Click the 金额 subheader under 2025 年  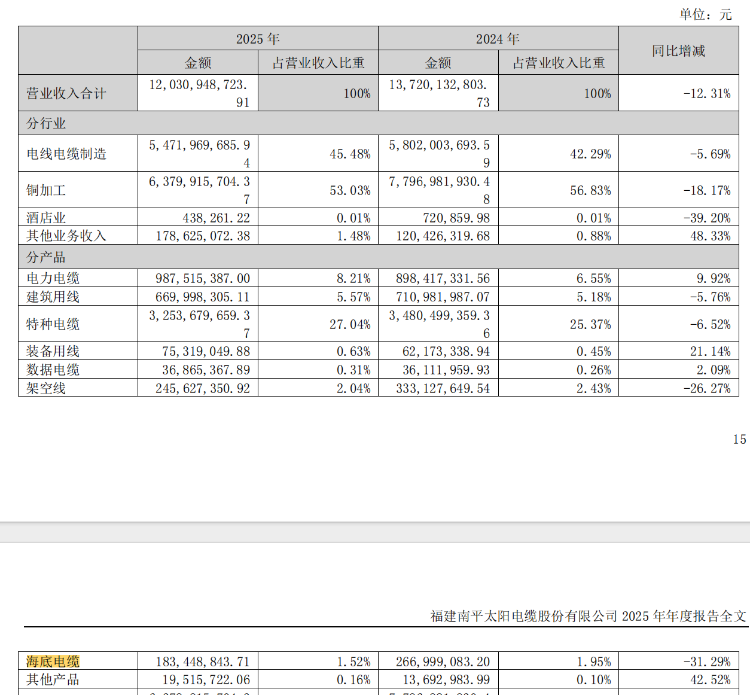[198, 63]
